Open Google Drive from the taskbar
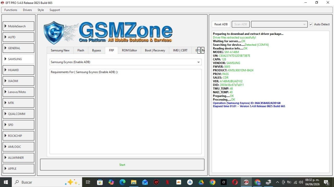 coord(201,182)
